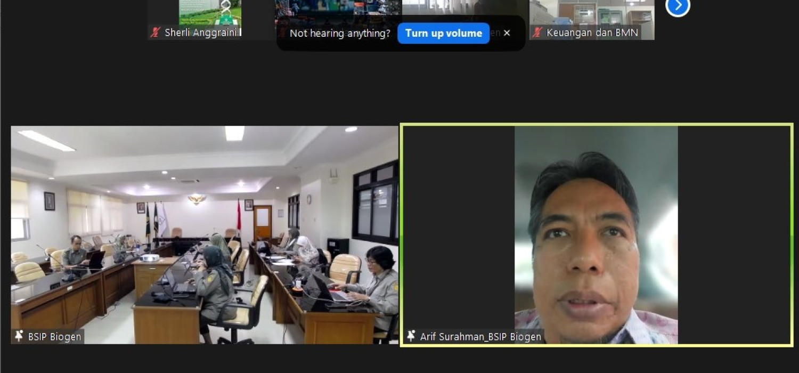
Task: Click the Arif Surahman_BSIP Biogen name label
Action: (480, 336)
